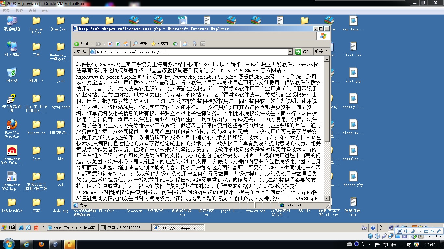Screen dimensions: 444x249
Task: Select the list.csv file icon
Action: click(x=353, y=49)
